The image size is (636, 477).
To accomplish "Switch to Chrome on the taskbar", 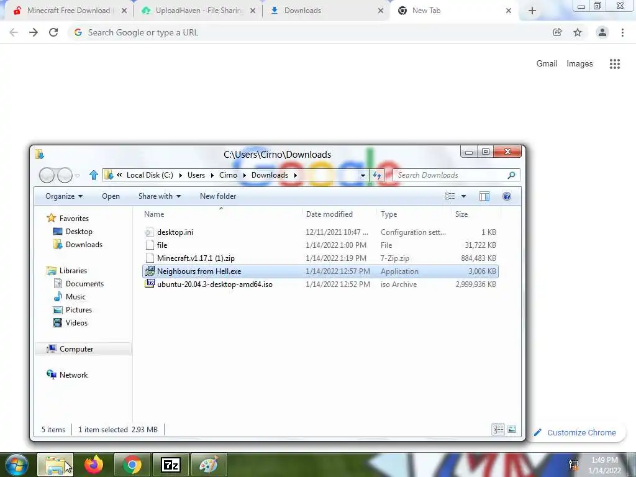I will (x=132, y=465).
